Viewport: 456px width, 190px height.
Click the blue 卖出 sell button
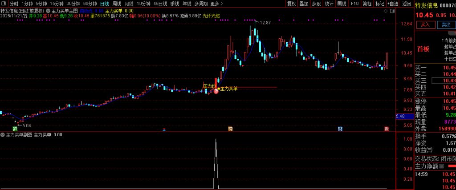click(x=446, y=24)
